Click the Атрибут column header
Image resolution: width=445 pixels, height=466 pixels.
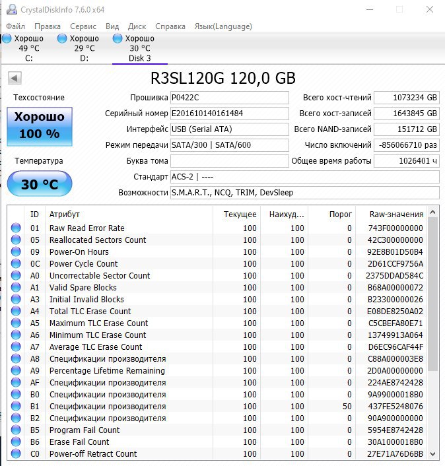129,215
